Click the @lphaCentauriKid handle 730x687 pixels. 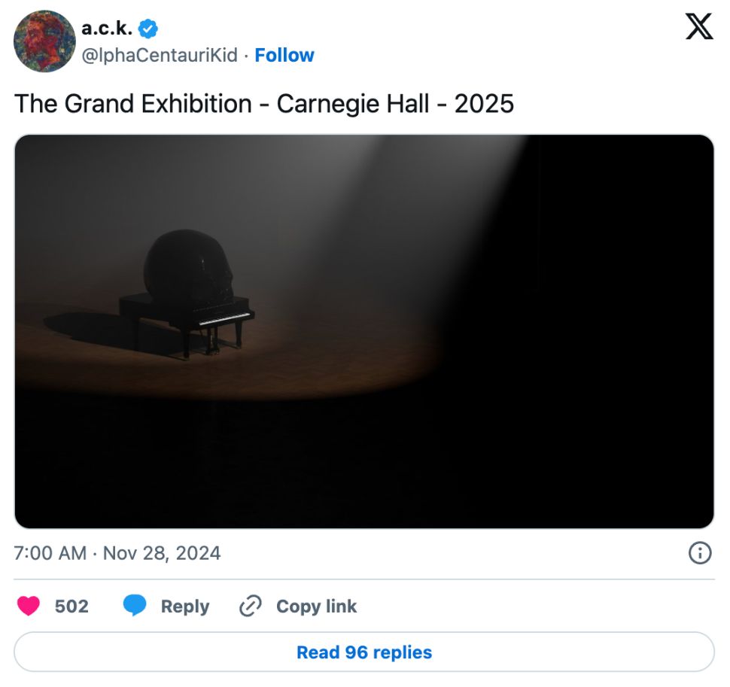click(160, 55)
